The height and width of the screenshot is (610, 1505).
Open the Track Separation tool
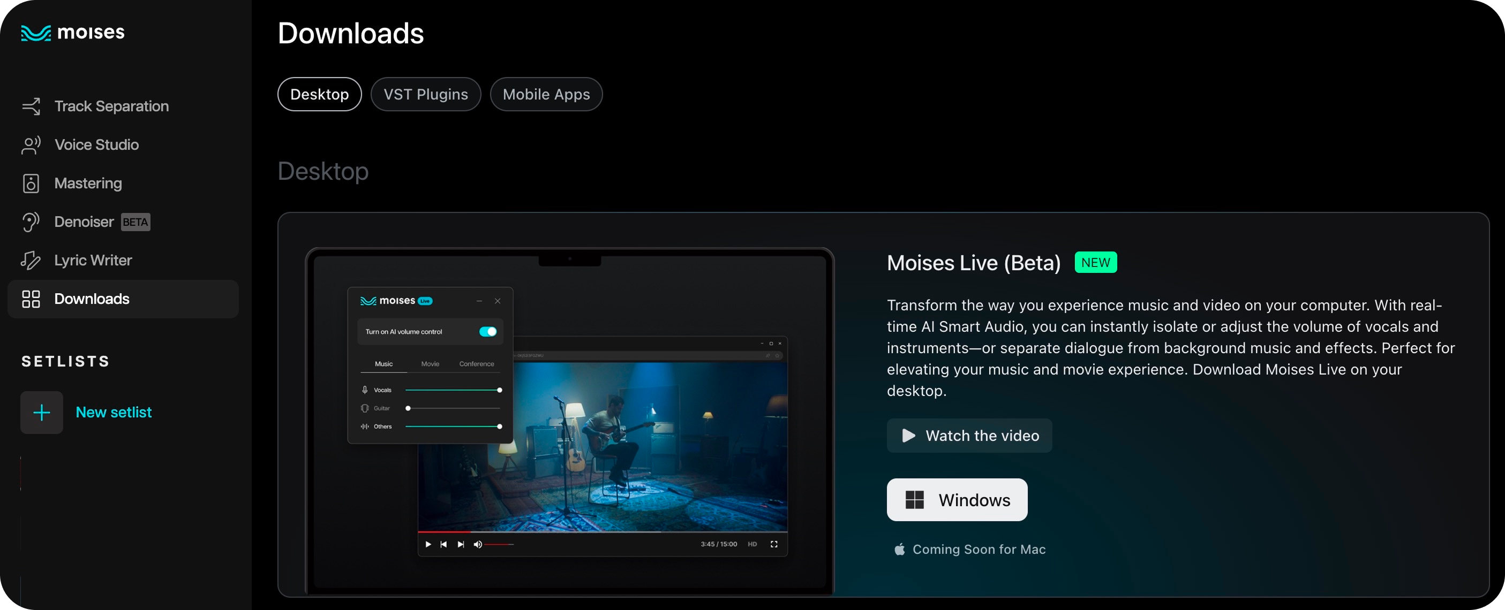click(111, 105)
